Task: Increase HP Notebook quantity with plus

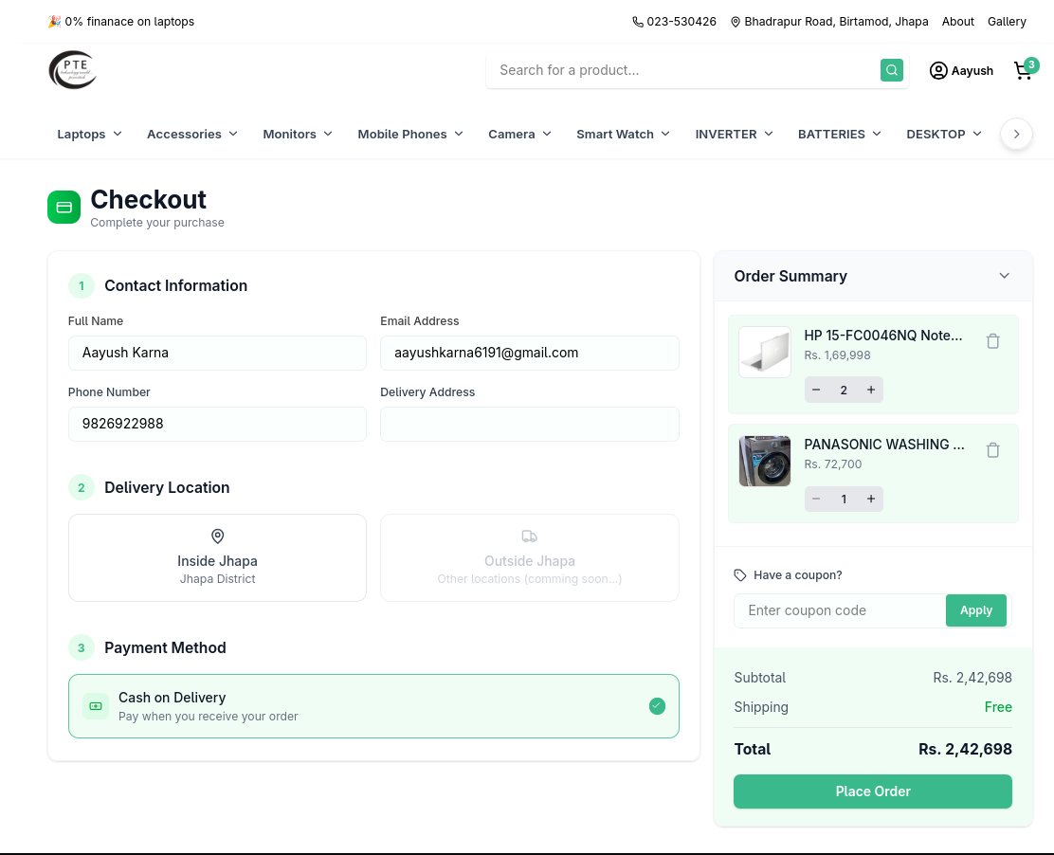Action: pos(870,390)
